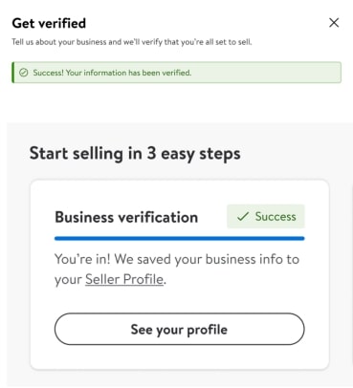Screen dimensions: 353x388
Task: Click the gray area beneath the verification card
Action: tap(179, 379)
